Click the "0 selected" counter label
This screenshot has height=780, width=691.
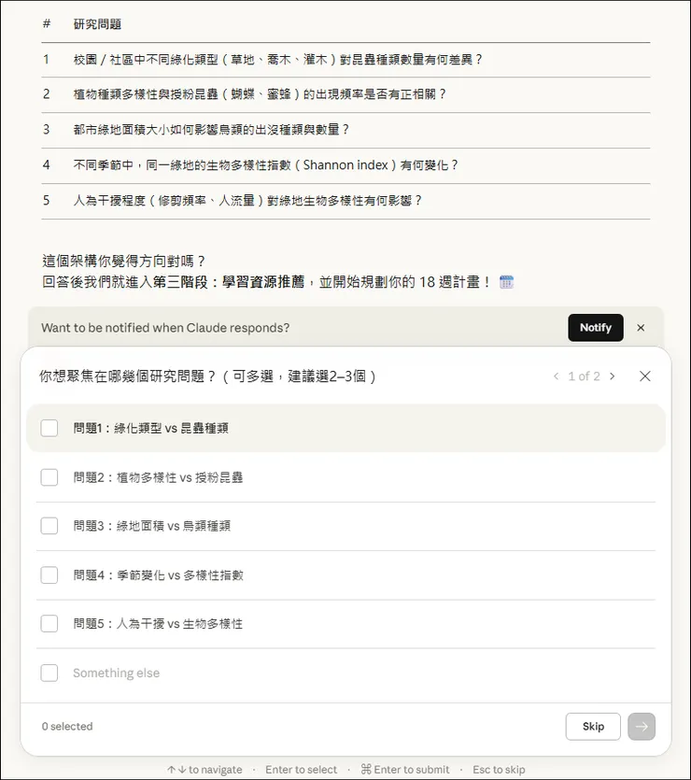66,726
